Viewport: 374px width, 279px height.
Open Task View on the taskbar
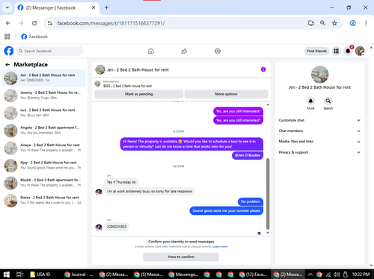19,275
